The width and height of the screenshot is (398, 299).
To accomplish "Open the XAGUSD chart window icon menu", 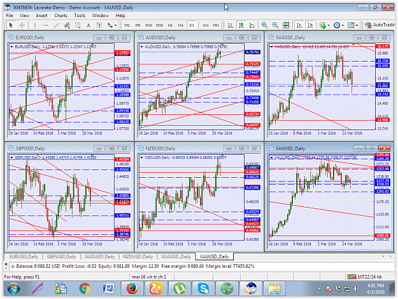I will (x=271, y=37).
